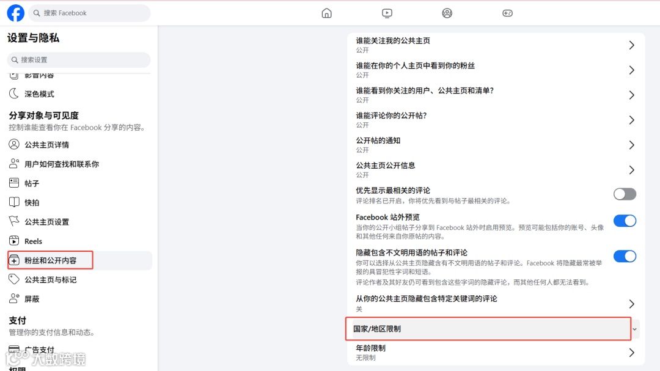
Task: Click the icon beside 用户如何查找和联系你
Action: (x=14, y=163)
